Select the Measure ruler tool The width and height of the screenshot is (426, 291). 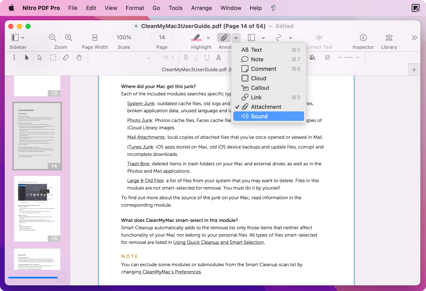coord(66,57)
